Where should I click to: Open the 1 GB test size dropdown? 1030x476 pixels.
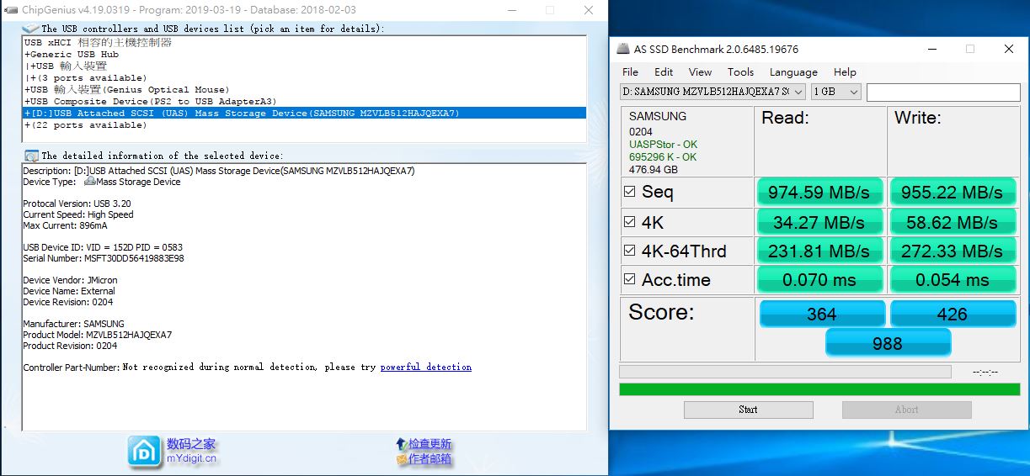[x=835, y=91]
